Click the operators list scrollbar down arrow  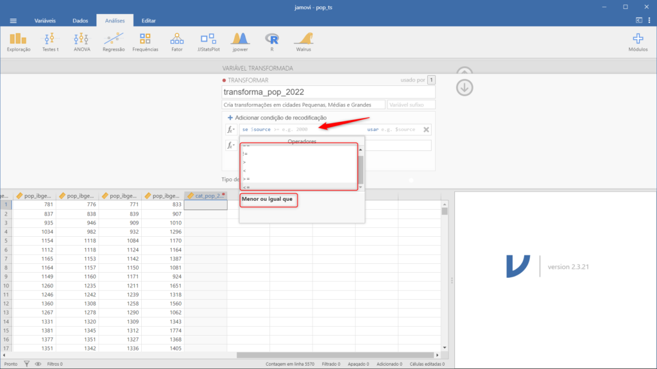pyautogui.click(x=361, y=187)
